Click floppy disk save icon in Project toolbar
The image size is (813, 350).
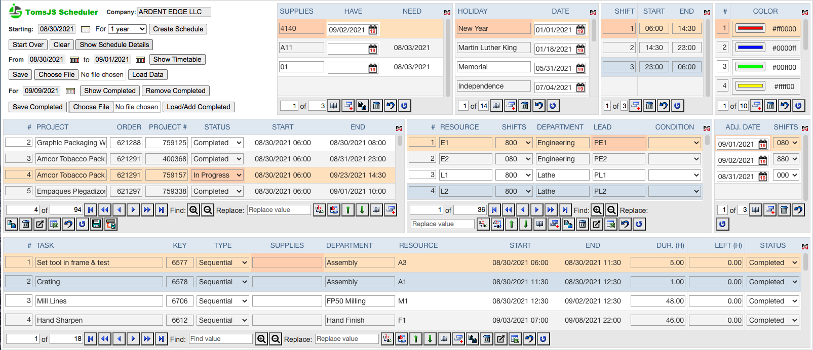point(97,224)
